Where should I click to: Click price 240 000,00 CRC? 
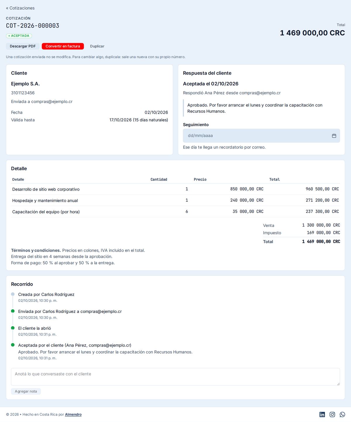click(247, 200)
